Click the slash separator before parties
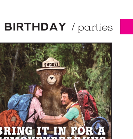Screen dimensions: 133x139 point(73,27)
